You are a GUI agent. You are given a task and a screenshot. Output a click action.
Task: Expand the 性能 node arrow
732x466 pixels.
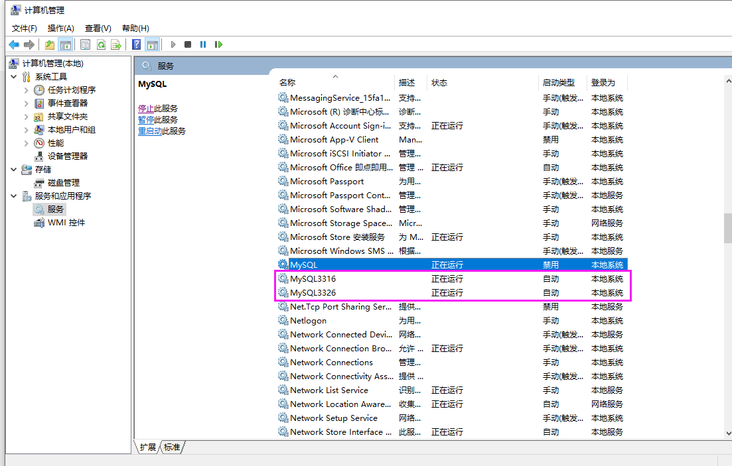26,143
